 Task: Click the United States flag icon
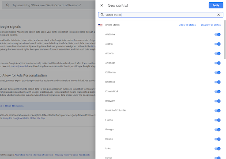click(100, 25)
